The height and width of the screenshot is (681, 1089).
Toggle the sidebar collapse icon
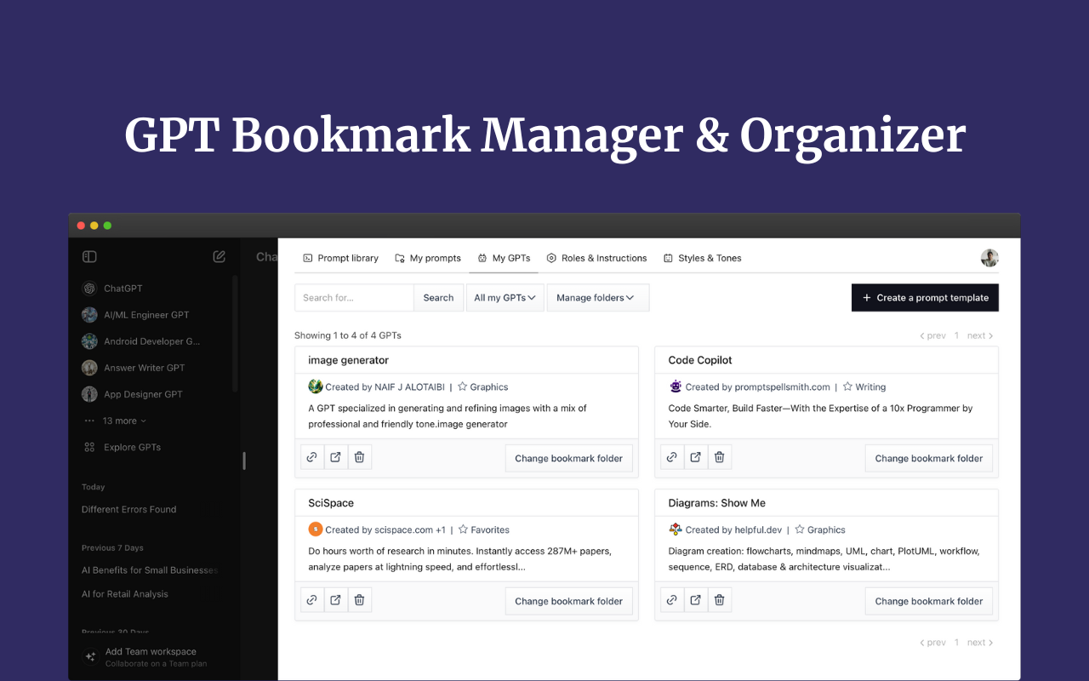click(x=89, y=256)
